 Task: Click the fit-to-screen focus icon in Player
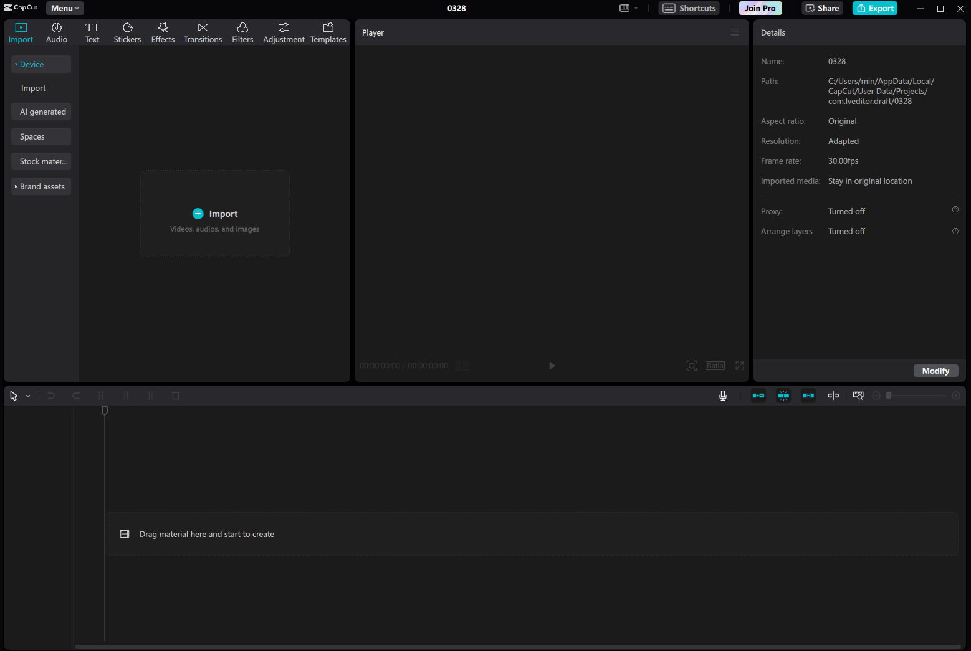pos(692,366)
